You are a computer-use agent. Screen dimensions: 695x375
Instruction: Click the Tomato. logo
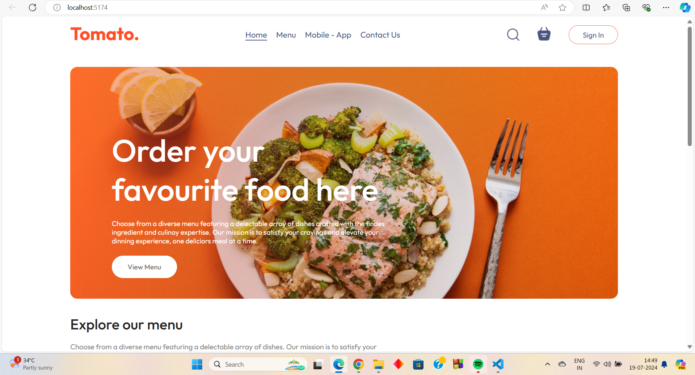pos(104,34)
